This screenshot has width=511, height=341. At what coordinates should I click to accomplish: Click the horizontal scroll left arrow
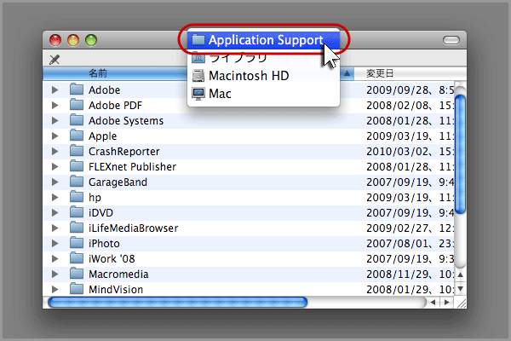[433, 303]
